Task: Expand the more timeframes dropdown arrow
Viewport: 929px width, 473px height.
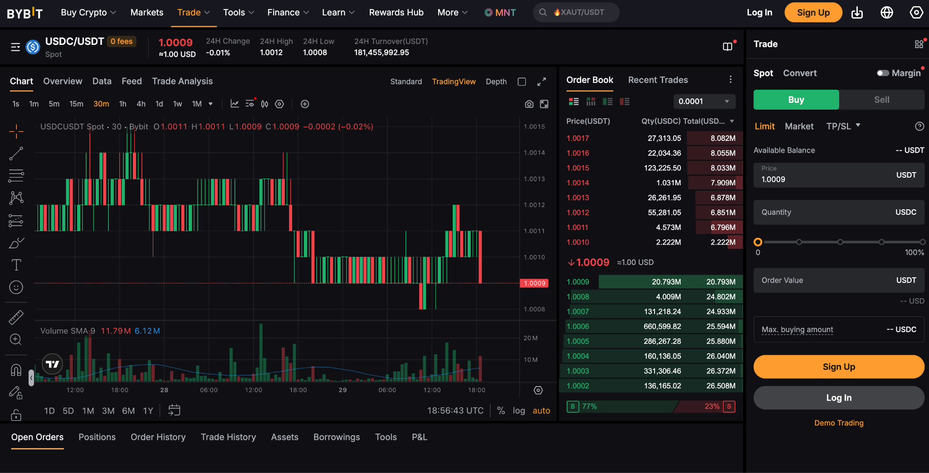Action: [x=210, y=104]
